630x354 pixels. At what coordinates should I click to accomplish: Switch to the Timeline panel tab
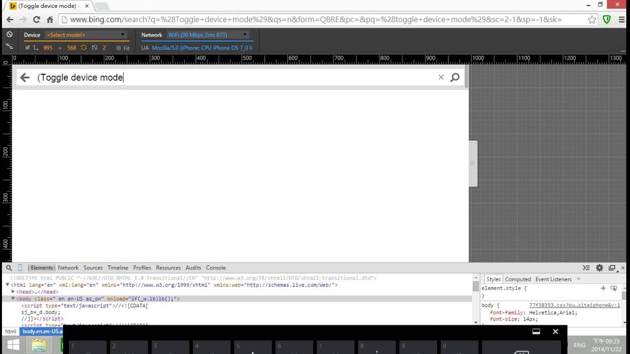click(x=118, y=268)
